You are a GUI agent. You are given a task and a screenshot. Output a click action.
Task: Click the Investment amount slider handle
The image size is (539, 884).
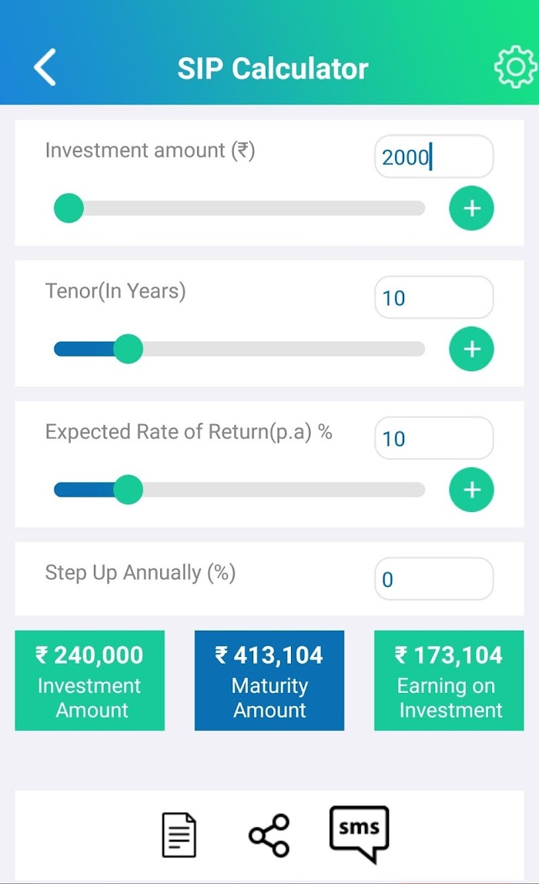(69, 208)
